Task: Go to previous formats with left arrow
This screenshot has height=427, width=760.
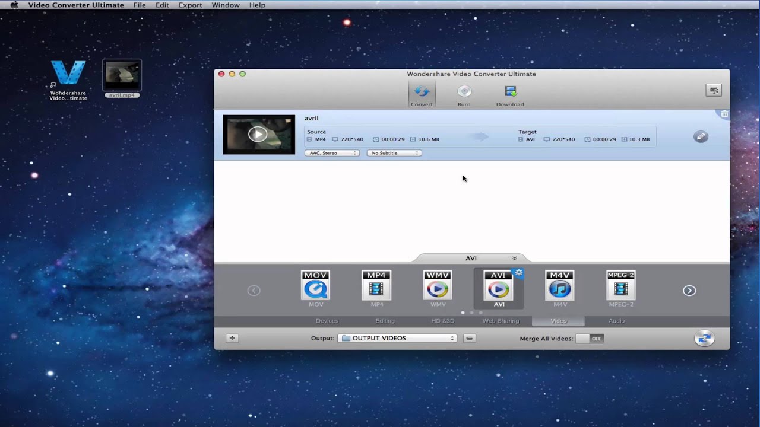Action: click(254, 291)
